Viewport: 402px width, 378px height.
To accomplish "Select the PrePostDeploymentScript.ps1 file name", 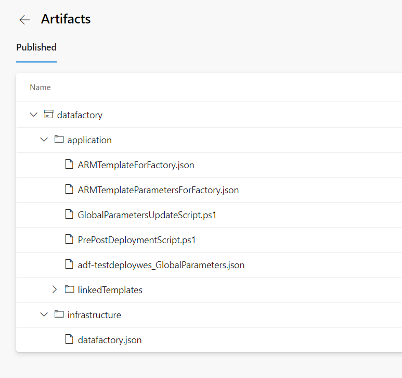I will (x=136, y=240).
